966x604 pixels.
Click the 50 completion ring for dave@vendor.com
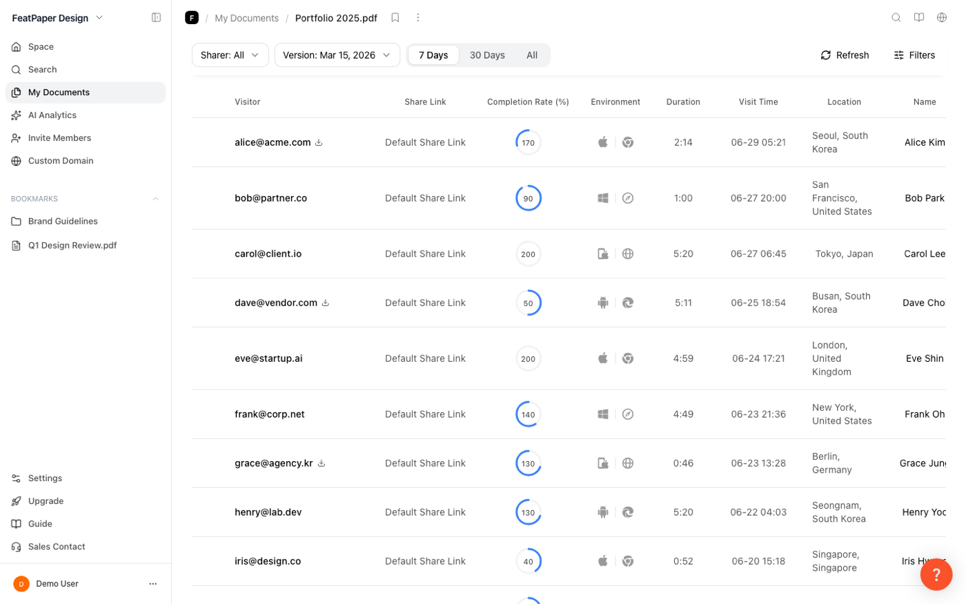pyautogui.click(x=529, y=302)
